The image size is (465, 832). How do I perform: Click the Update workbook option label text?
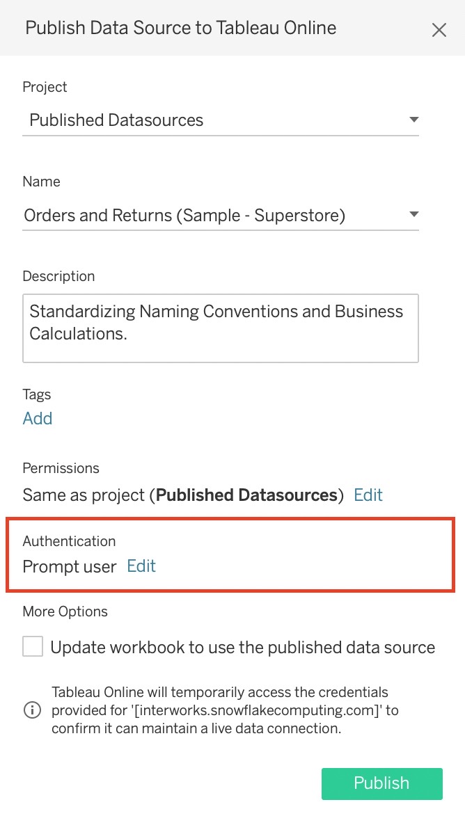pos(242,648)
